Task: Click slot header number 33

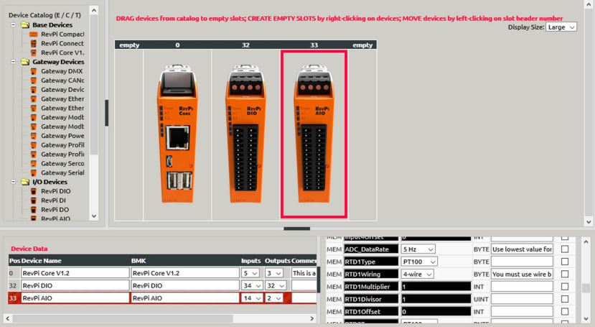Action: pos(314,45)
